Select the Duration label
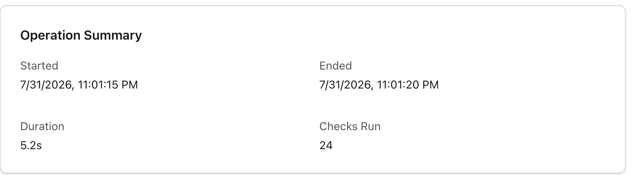Screen dimensions: 636x175 [42, 126]
